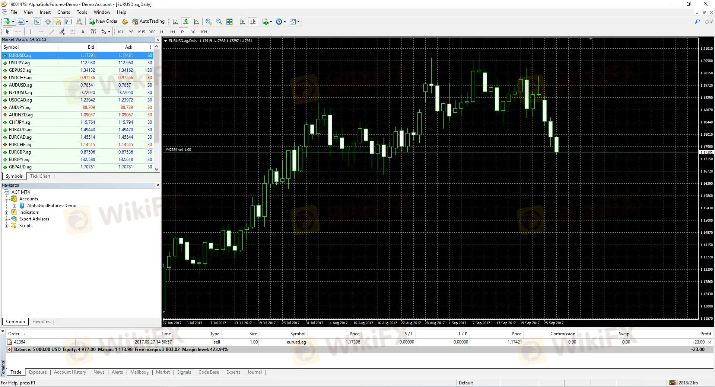Expand the Indicators tree node
Screen dimensions: 715x387
(x=6, y=213)
